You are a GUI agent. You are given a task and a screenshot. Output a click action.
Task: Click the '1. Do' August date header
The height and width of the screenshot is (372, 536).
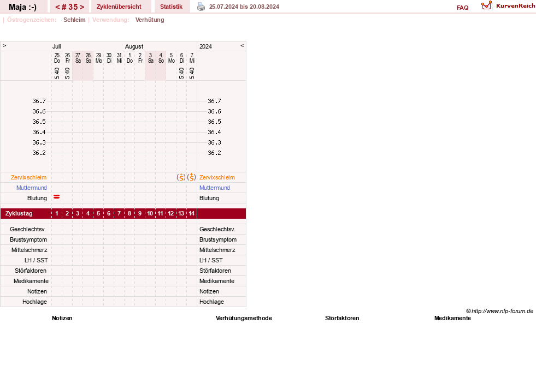pos(129,58)
